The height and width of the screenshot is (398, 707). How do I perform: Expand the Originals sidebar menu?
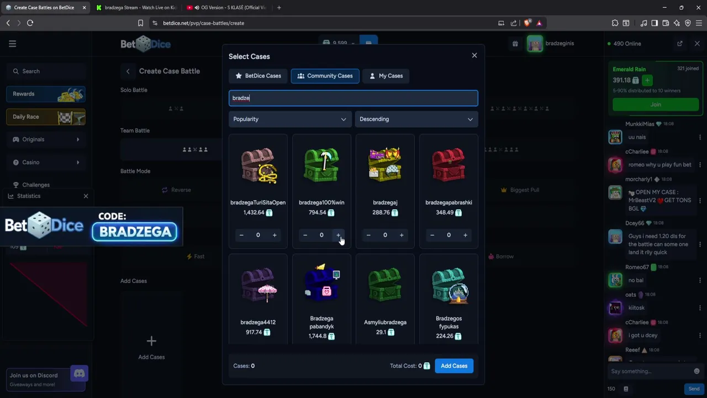(46, 139)
